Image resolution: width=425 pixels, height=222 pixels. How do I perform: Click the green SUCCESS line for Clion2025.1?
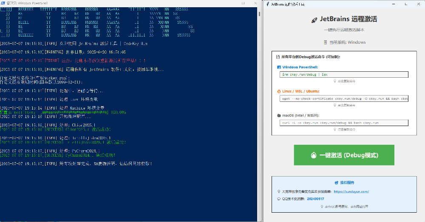coord(55,129)
